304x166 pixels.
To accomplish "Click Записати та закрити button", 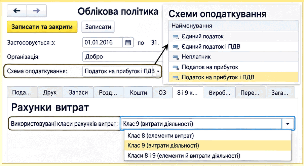I will point(42,27).
